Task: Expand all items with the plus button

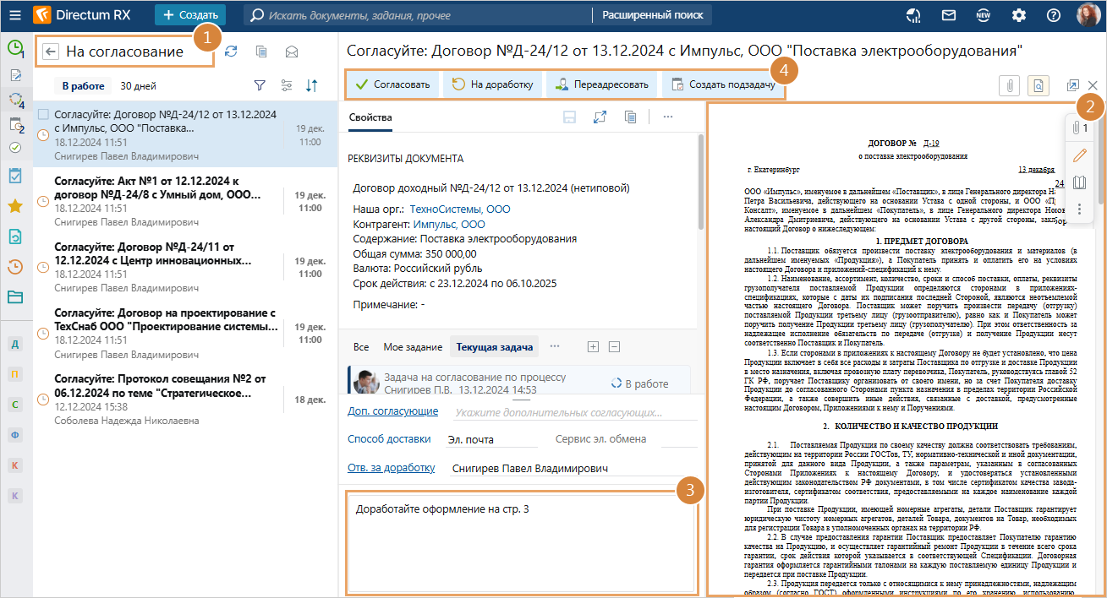Action: [593, 346]
